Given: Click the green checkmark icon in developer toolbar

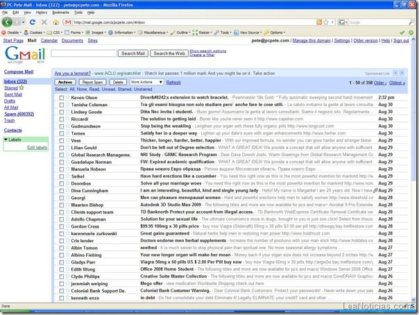Looking at the screenshot, I should [402, 33].
